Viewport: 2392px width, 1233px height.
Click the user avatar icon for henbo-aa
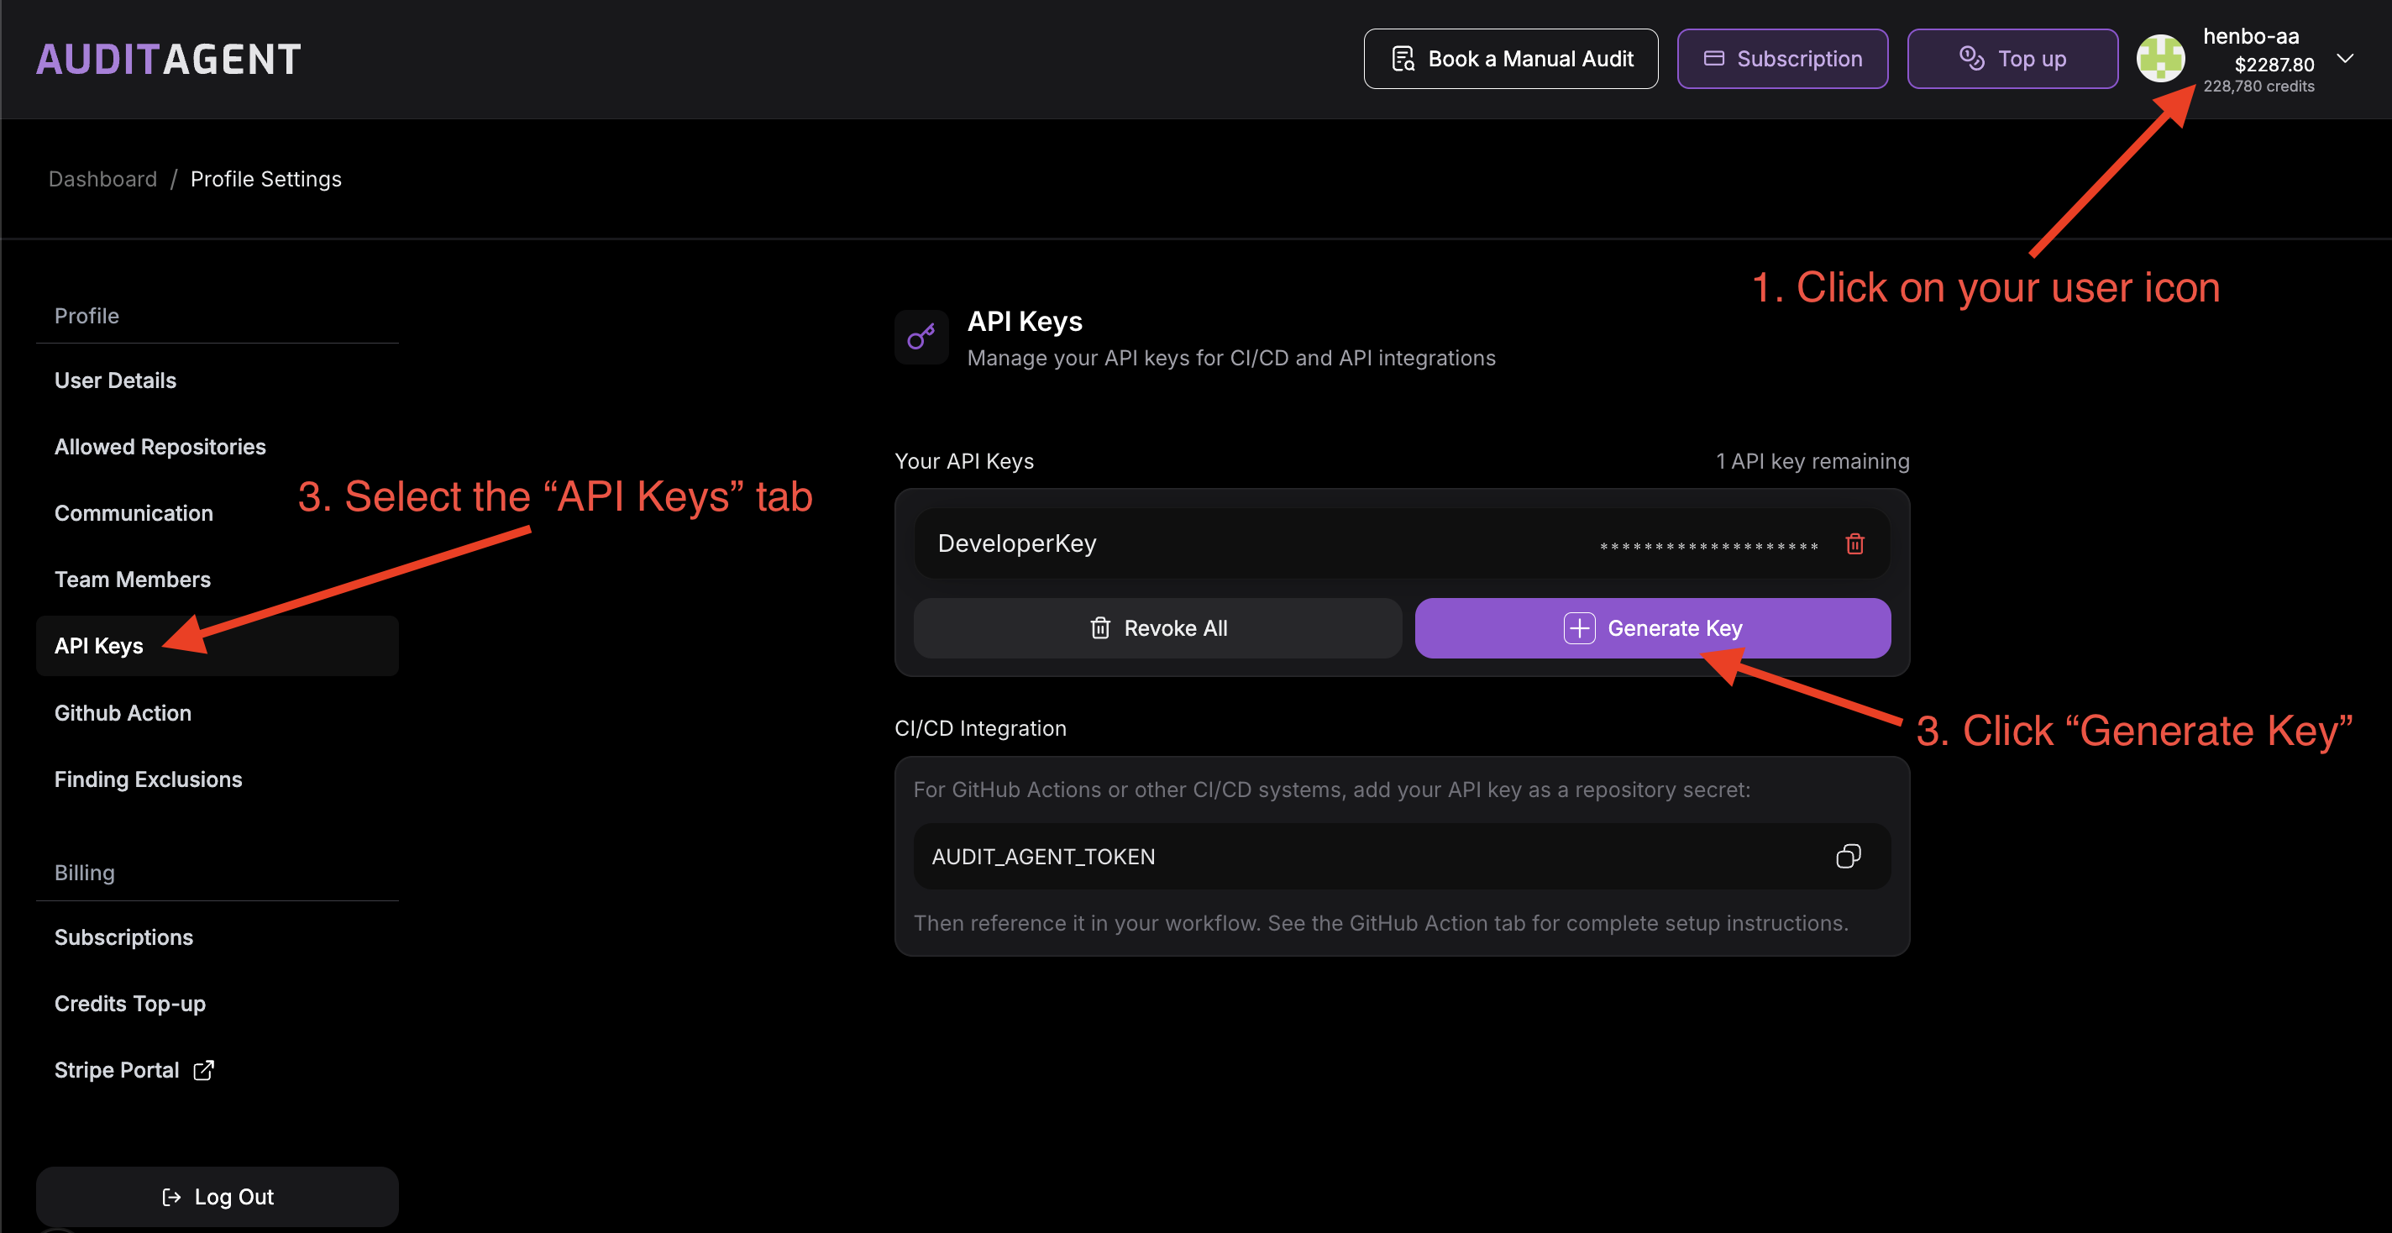point(2161,59)
